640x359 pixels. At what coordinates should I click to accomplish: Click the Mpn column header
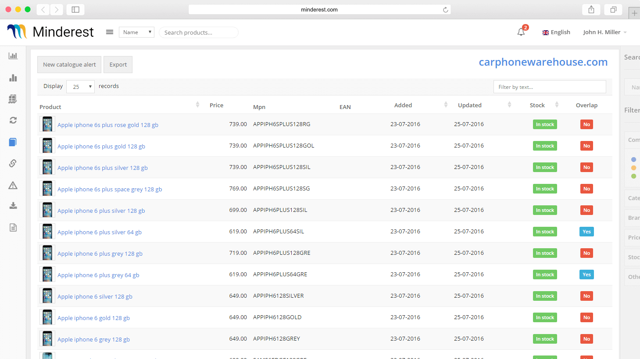tap(259, 107)
